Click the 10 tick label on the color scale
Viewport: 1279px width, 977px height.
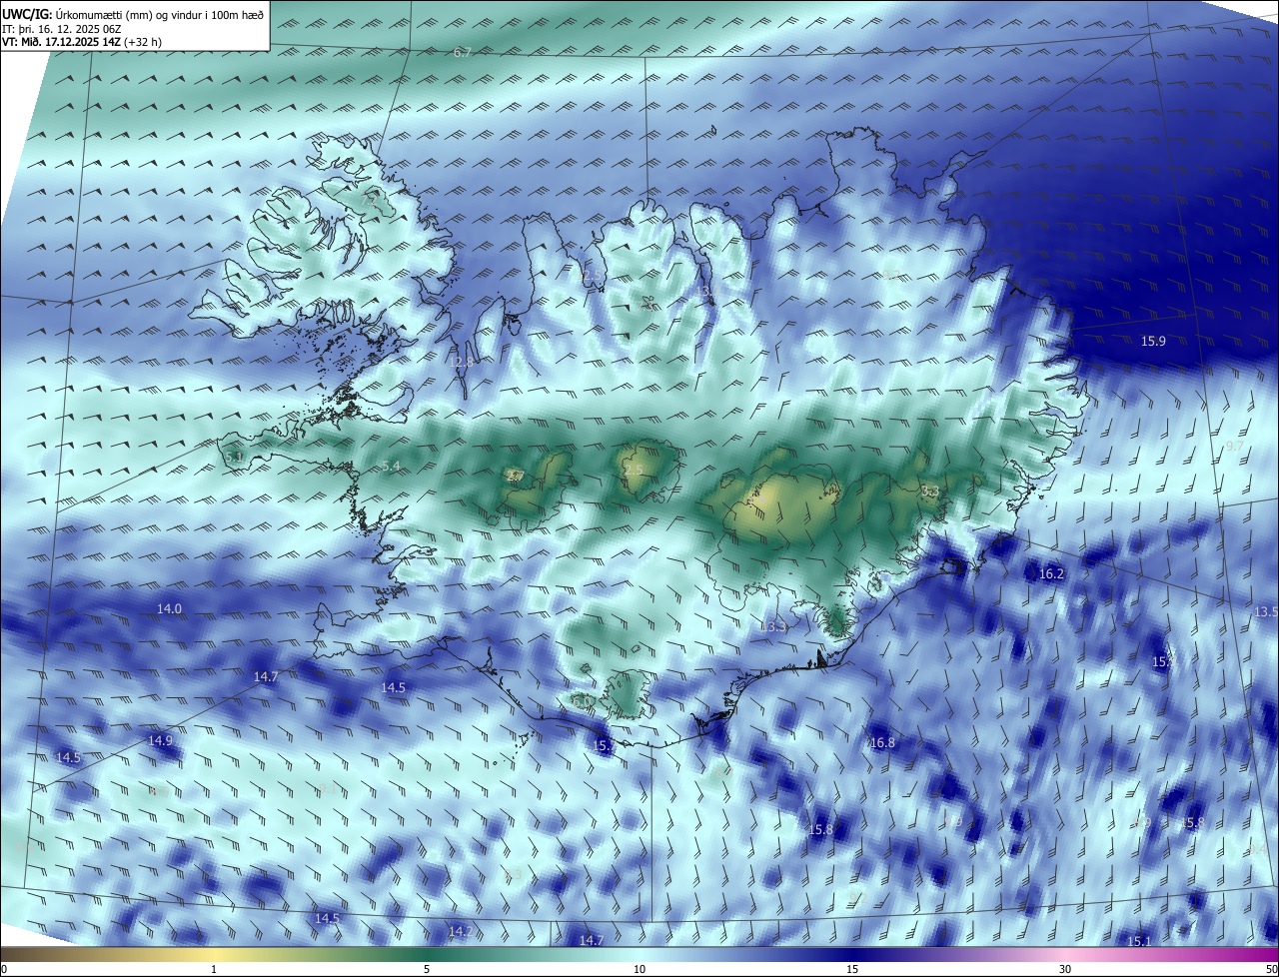[x=639, y=970]
